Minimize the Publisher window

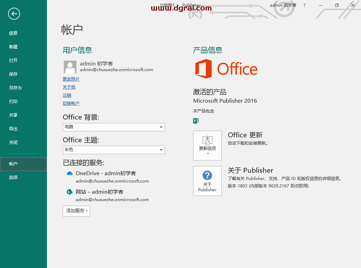coord(320,5)
